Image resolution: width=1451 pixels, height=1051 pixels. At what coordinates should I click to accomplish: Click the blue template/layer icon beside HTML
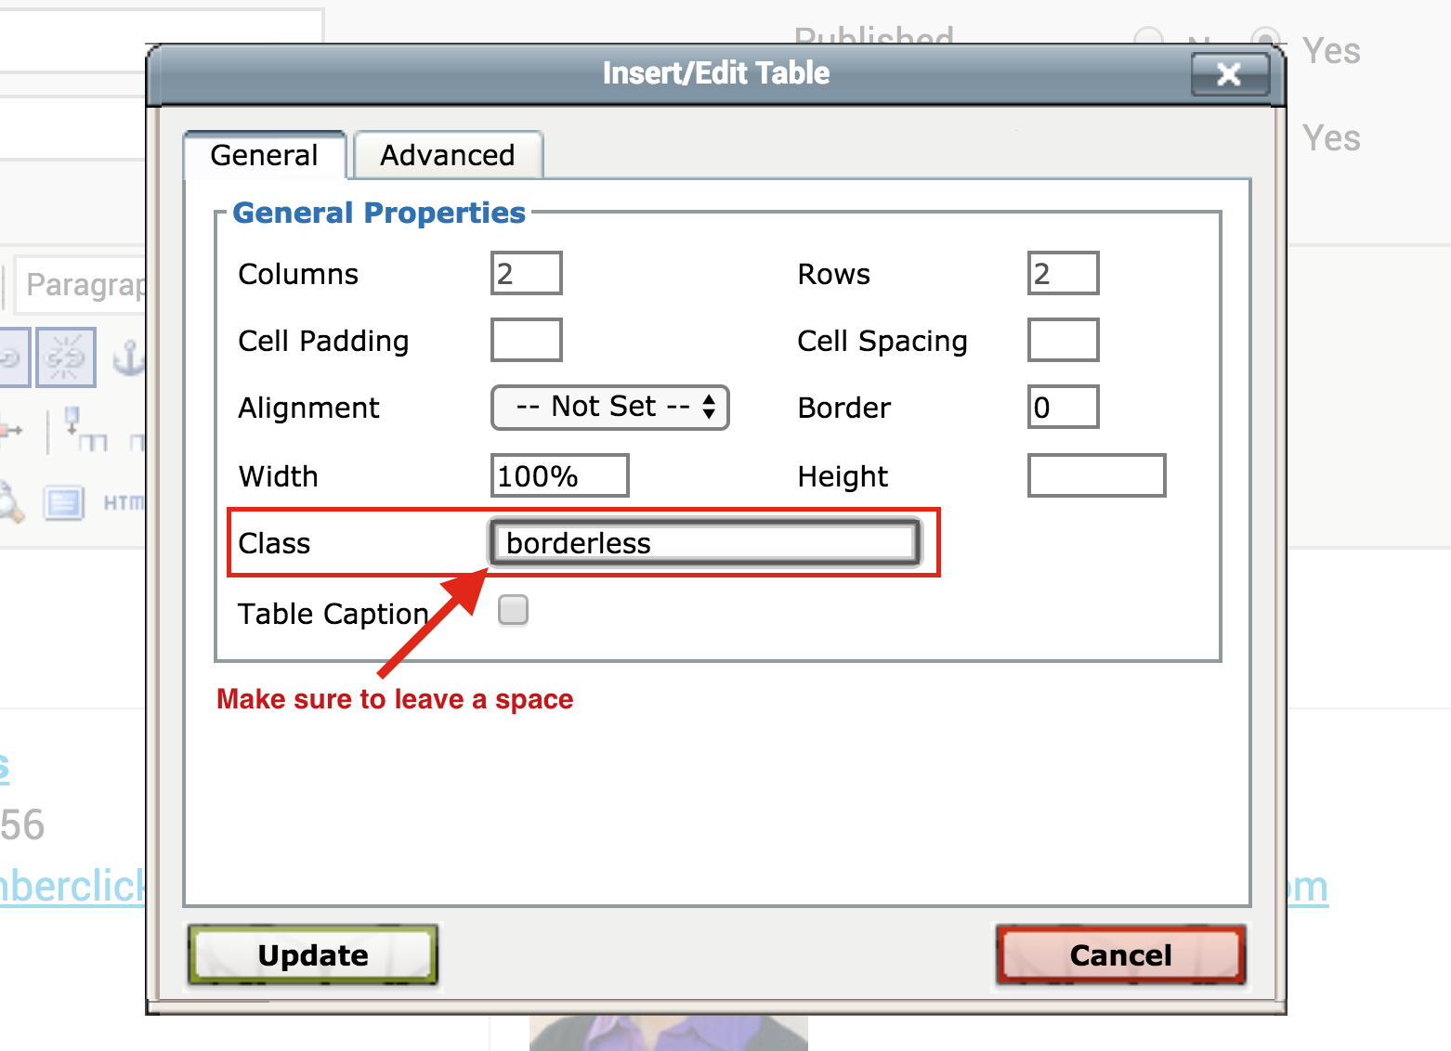pos(64,503)
